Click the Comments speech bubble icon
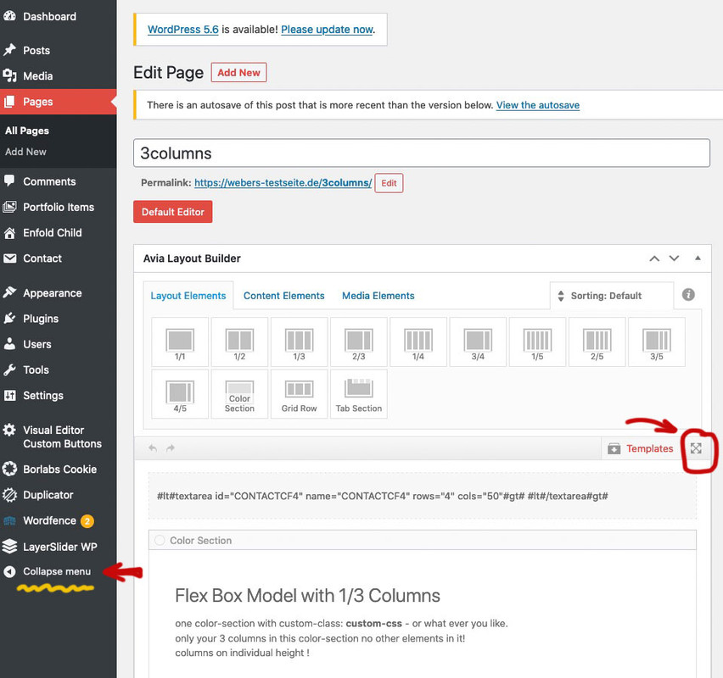 click(x=9, y=181)
